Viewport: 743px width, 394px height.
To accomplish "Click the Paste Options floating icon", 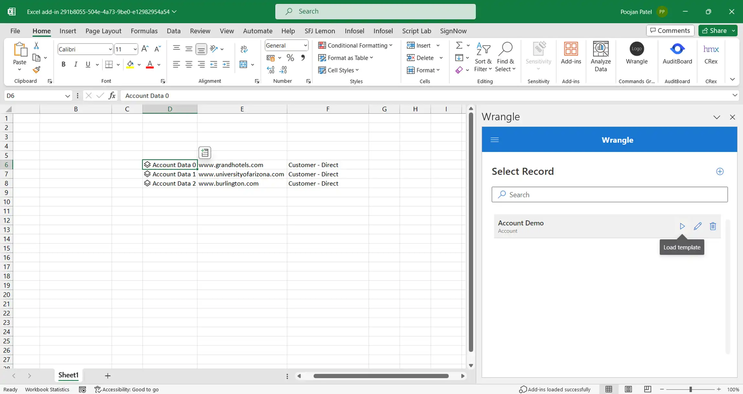I will [x=205, y=153].
